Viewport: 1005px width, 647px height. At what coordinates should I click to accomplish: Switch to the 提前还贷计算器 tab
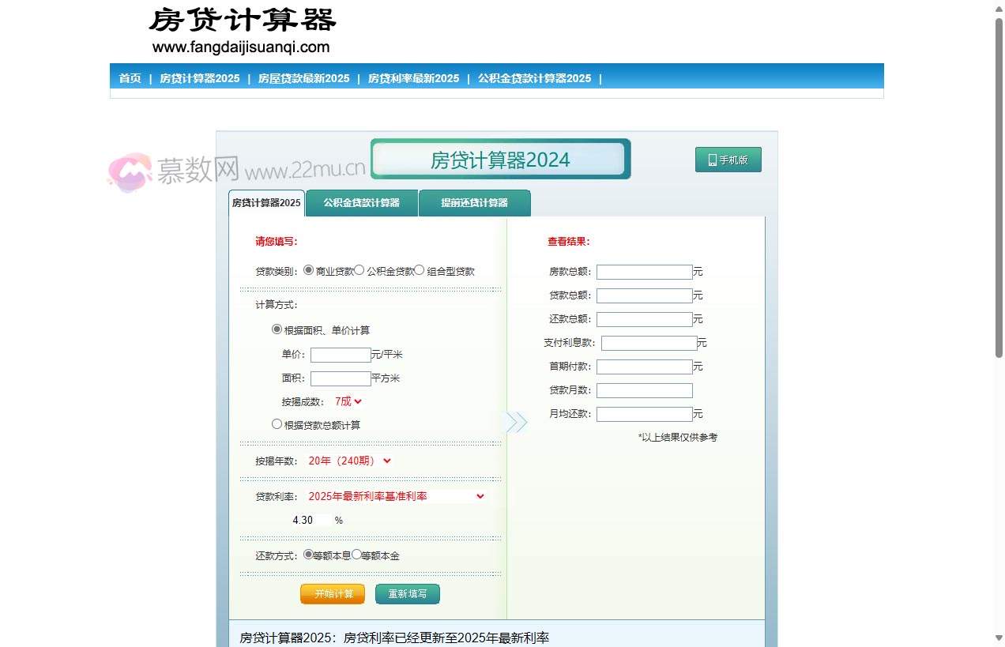click(474, 203)
